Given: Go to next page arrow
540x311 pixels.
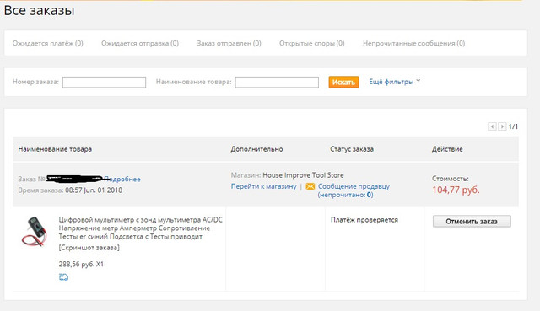Looking at the screenshot, I should click(x=502, y=126).
